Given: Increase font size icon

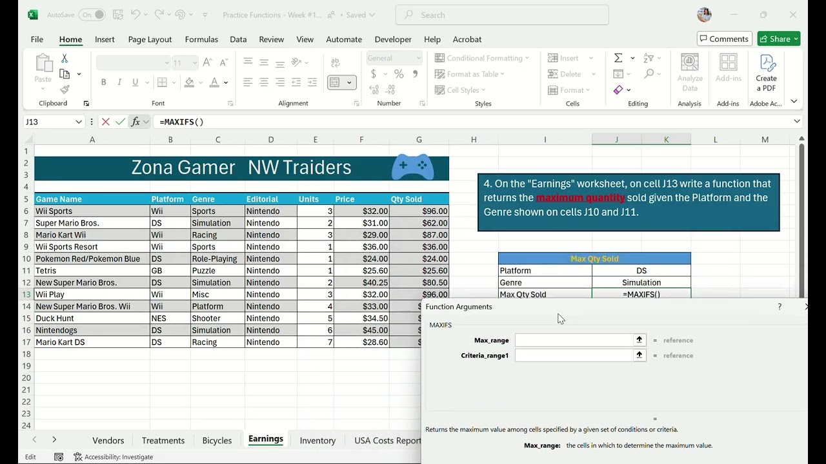Looking at the screenshot, I should click(x=207, y=63).
